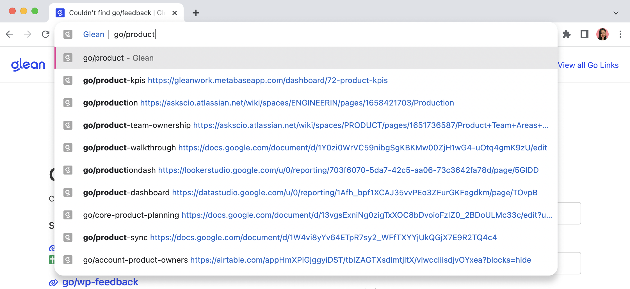This screenshot has height=289, width=630.
Task: Open the browser extensions puzzle icon
Action: tap(567, 34)
